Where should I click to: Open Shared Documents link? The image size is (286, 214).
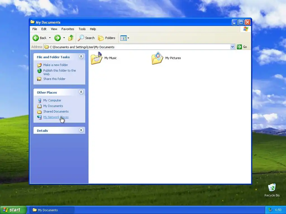click(x=56, y=111)
